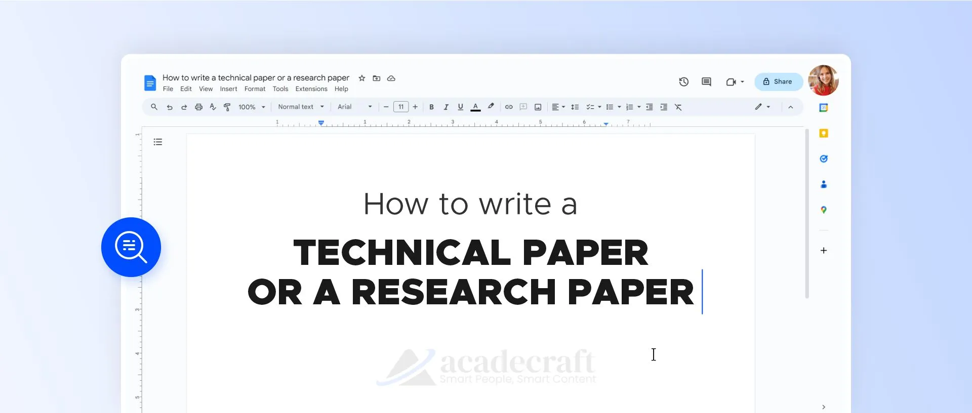Image resolution: width=972 pixels, height=413 pixels.
Task: Open version history clock icon
Action: point(684,82)
